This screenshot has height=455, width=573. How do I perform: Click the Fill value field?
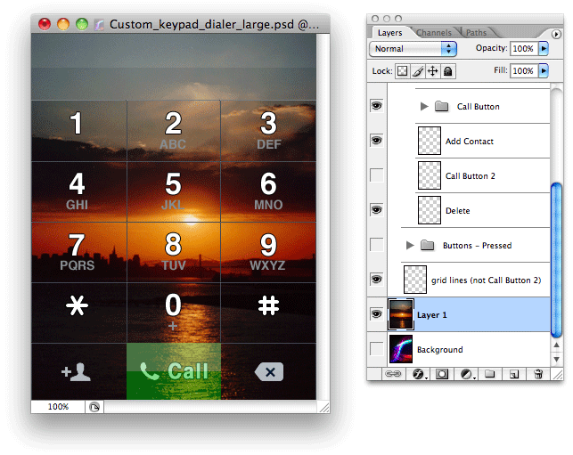(x=524, y=71)
